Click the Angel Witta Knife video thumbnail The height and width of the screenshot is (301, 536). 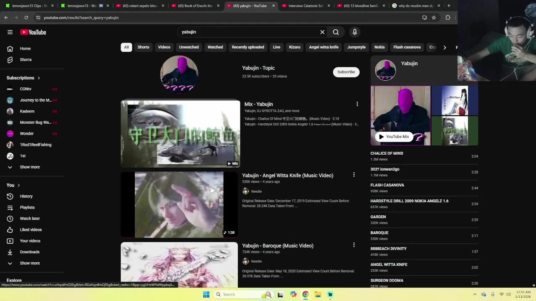(x=179, y=204)
